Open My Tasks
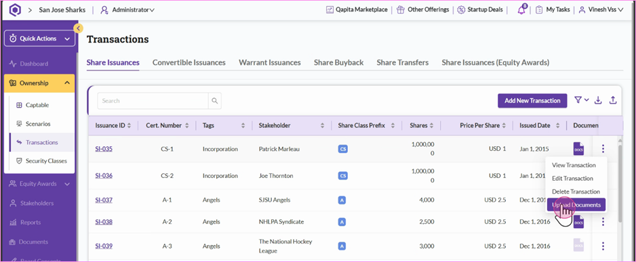 click(x=553, y=9)
